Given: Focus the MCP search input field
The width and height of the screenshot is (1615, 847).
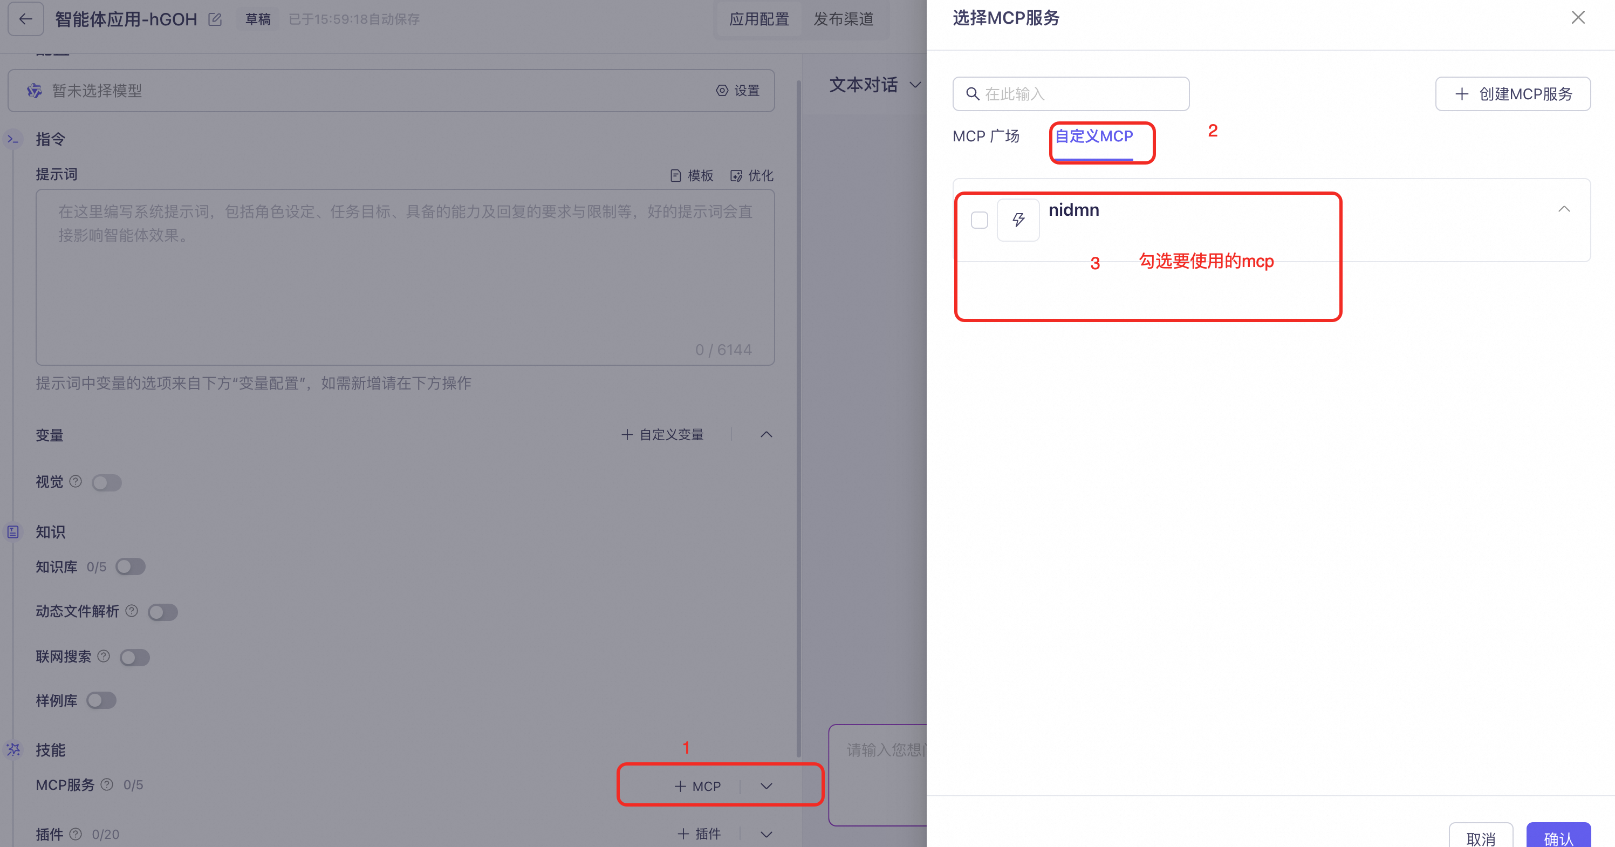Looking at the screenshot, I should (x=1071, y=94).
